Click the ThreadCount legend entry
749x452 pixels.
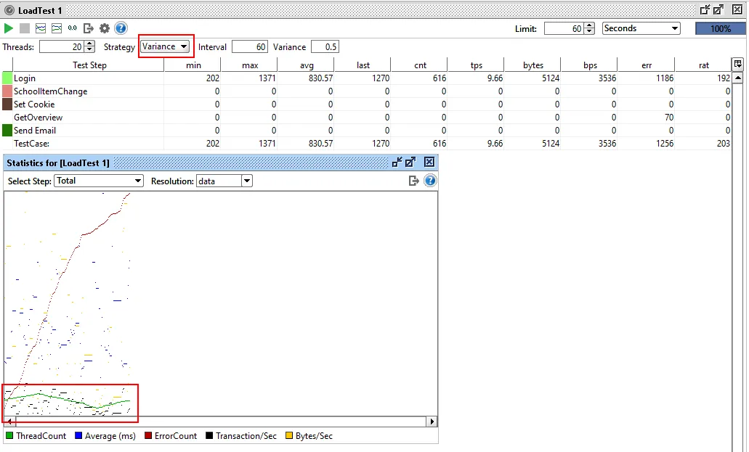tap(36, 436)
